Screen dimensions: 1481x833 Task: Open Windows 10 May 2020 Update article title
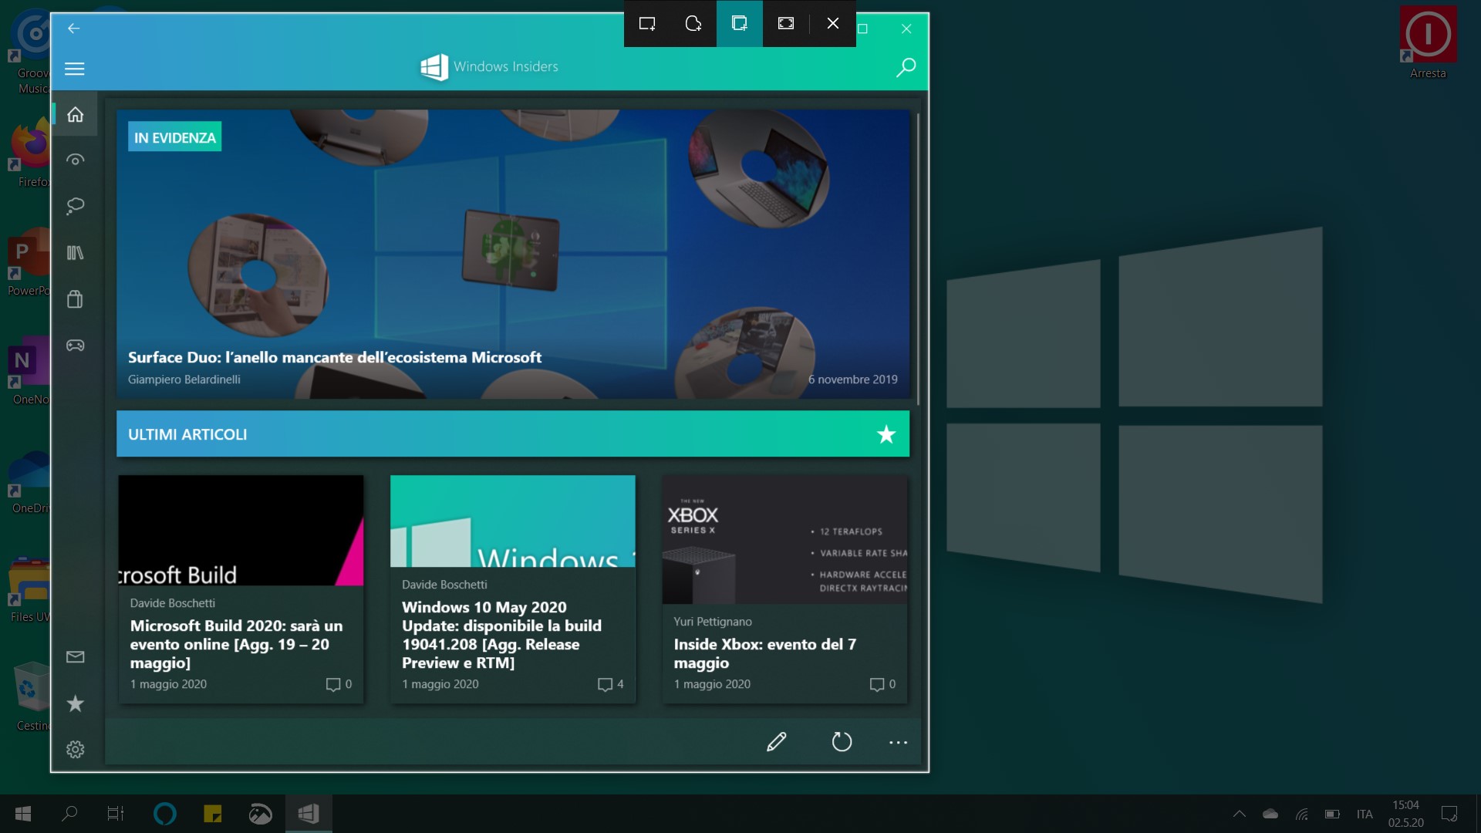(501, 635)
